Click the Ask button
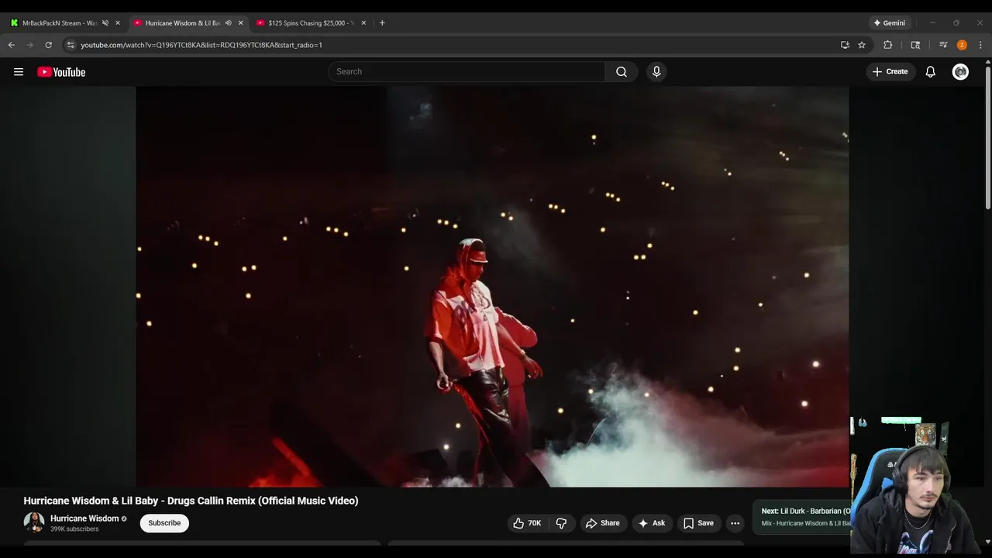992x558 pixels. (x=651, y=523)
